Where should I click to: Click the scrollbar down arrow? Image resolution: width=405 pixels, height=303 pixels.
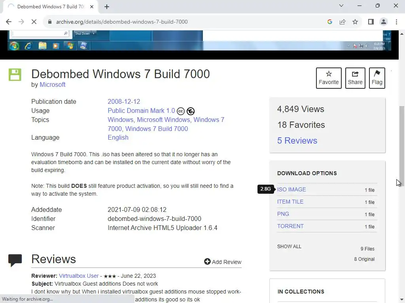click(402, 300)
